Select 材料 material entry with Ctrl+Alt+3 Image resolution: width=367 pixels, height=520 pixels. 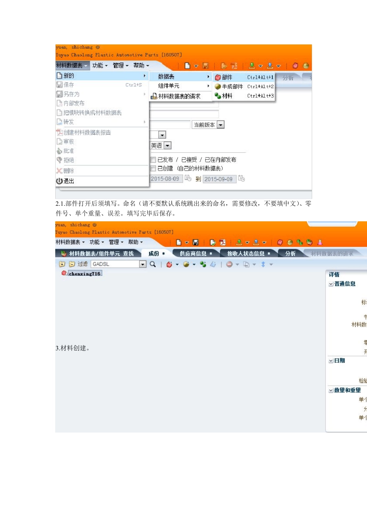click(x=244, y=96)
